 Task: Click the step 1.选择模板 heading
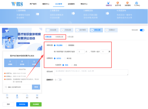click(x=21, y=11)
